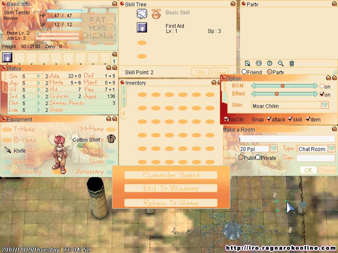
Task: Click Effect volume increase right arrow
Action: pyautogui.click(x=316, y=94)
